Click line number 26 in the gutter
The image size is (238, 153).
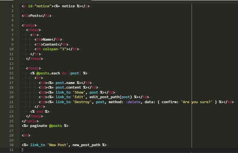(12, 126)
